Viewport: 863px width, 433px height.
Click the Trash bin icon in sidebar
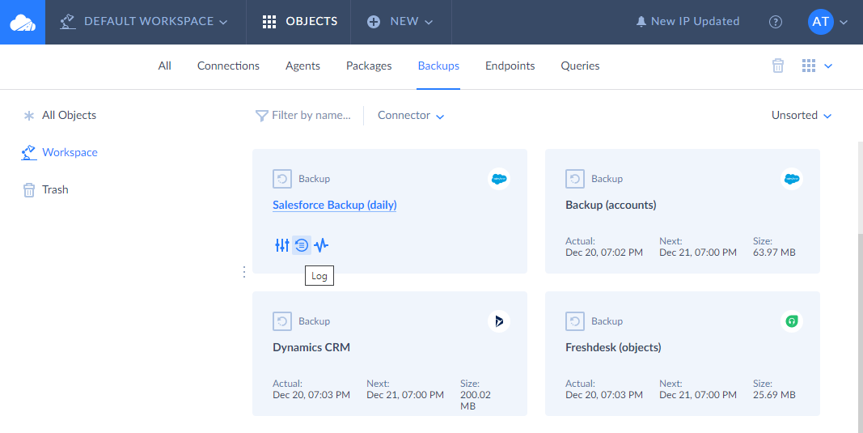tap(28, 190)
